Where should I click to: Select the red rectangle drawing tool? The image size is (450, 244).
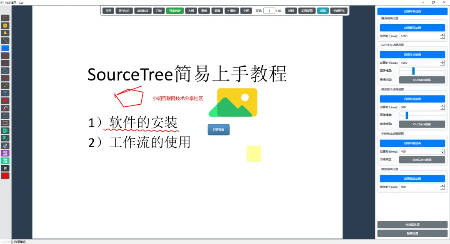coord(5,63)
